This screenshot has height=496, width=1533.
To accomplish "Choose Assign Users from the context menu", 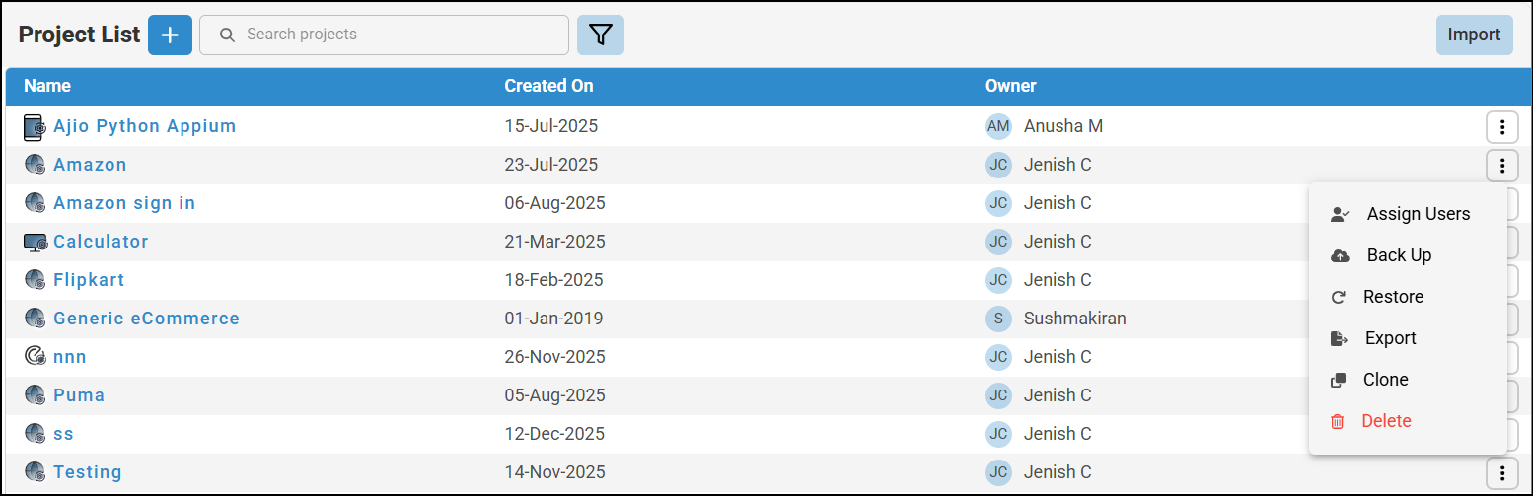I will click(x=1418, y=214).
